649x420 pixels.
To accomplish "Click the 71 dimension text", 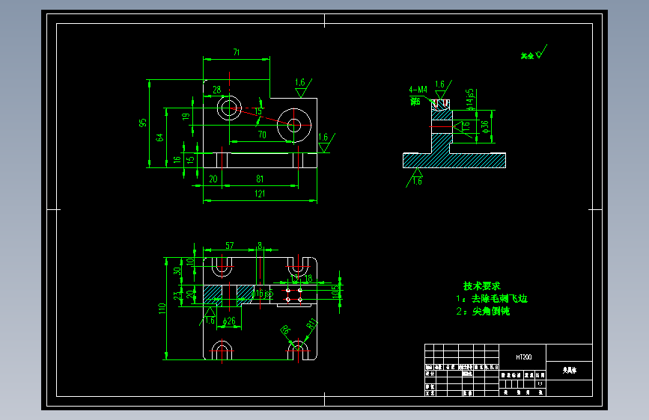I will point(237,52).
